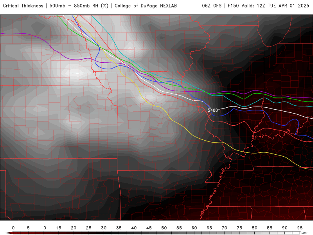Click the 30 value on the colorbar
The width and height of the screenshot is (313, 235).
point(104,228)
